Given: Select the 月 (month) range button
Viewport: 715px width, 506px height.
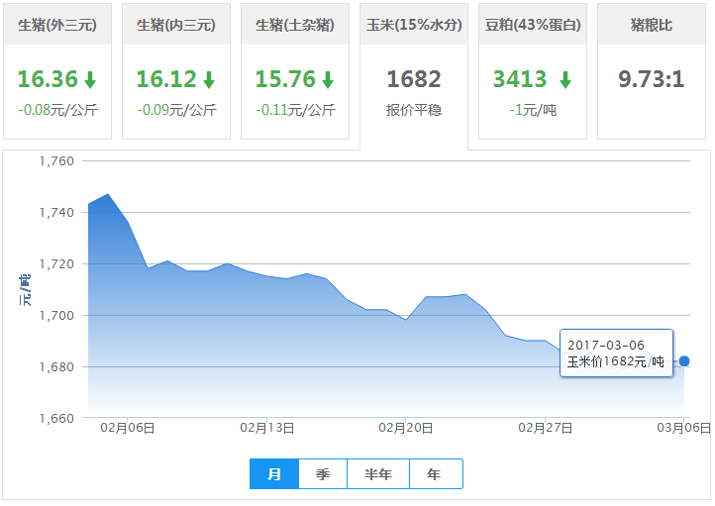Looking at the screenshot, I should point(274,474).
